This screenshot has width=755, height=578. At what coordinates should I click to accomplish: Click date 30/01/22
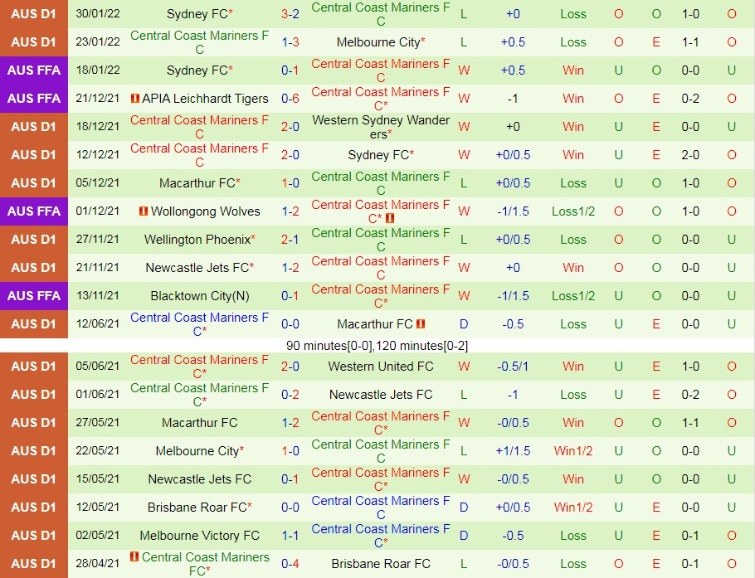(x=98, y=13)
